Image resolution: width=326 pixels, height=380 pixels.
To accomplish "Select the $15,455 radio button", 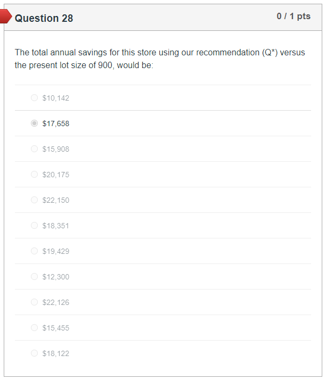I will [35, 328].
